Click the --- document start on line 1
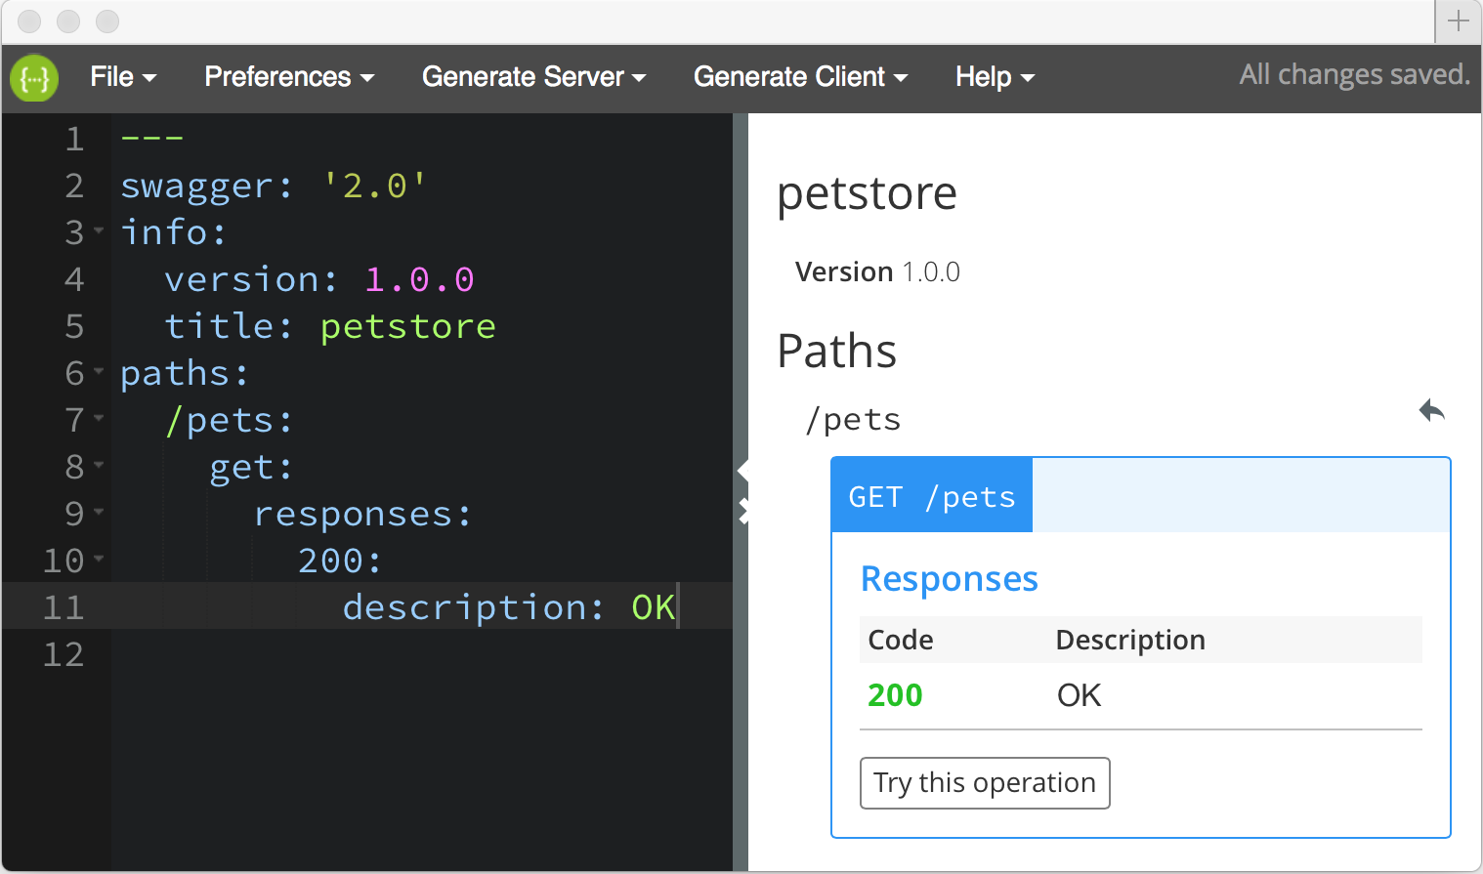Viewport: 1483px width, 874px height. [x=151, y=139]
